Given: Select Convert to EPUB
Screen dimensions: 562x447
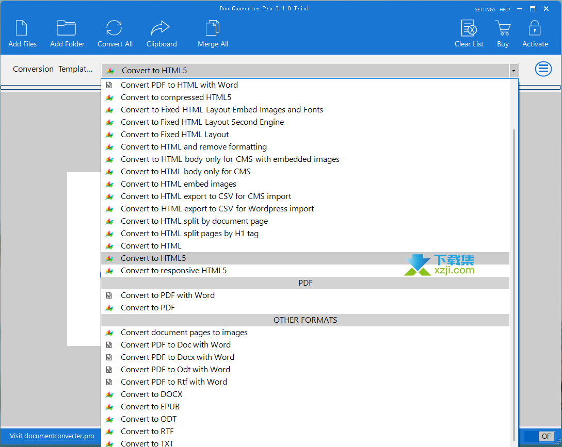Looking at the screenshot, I should pyautogui.click(x=305, y=406).
